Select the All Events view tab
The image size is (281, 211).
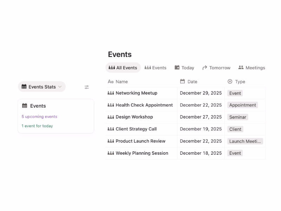click(x=123, y=68)
